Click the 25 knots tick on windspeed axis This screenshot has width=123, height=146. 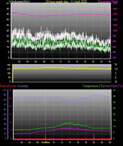[8, 31]
